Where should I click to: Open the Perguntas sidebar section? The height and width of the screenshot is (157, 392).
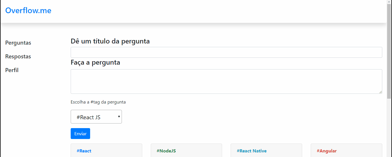pos(18,43)
